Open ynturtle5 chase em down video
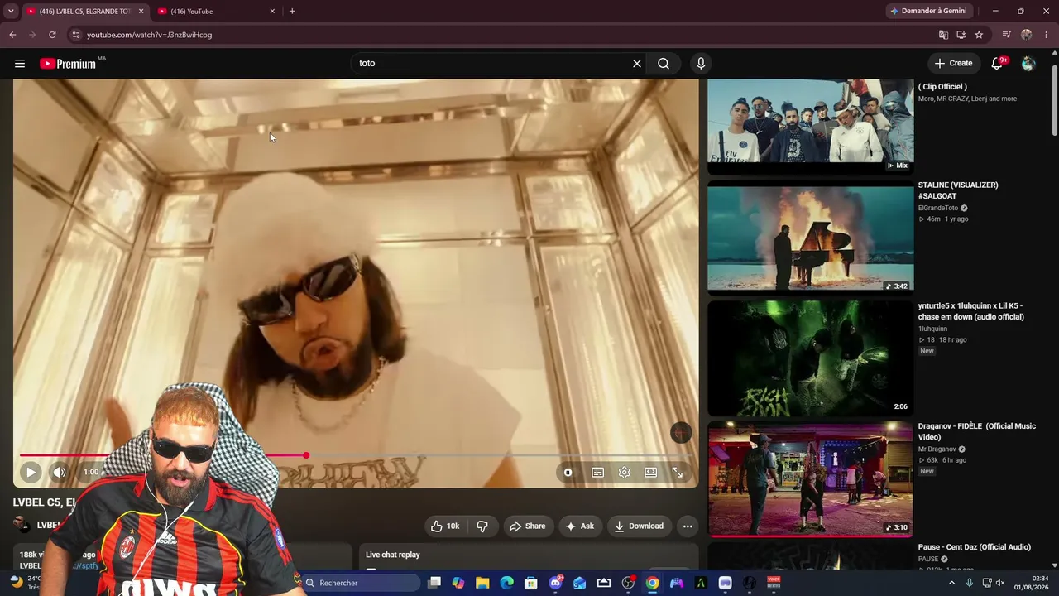 point(971,311)
